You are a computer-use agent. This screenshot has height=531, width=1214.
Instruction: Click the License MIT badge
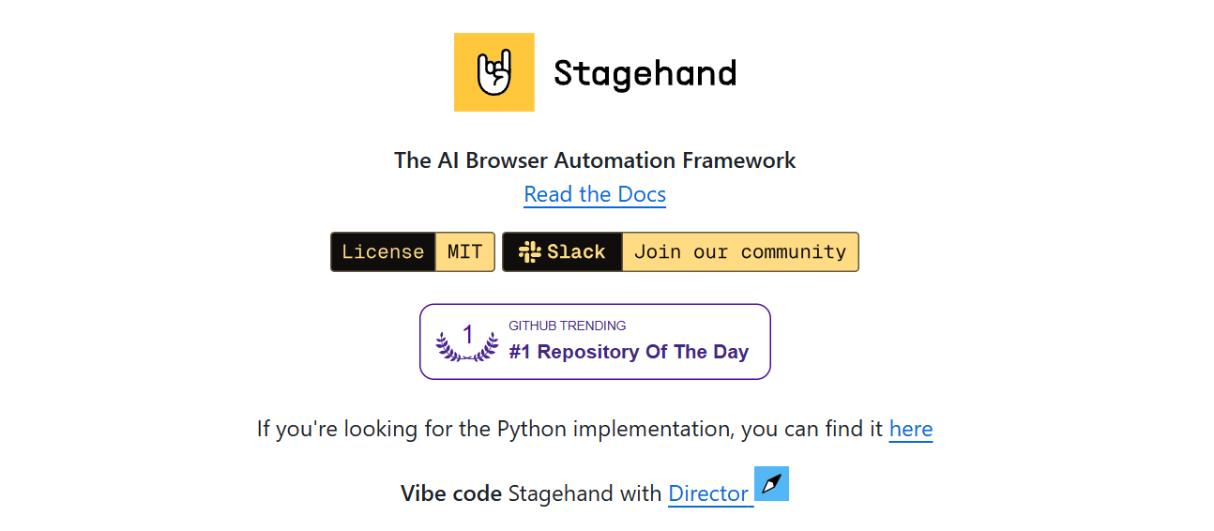(x=413, y=252)
